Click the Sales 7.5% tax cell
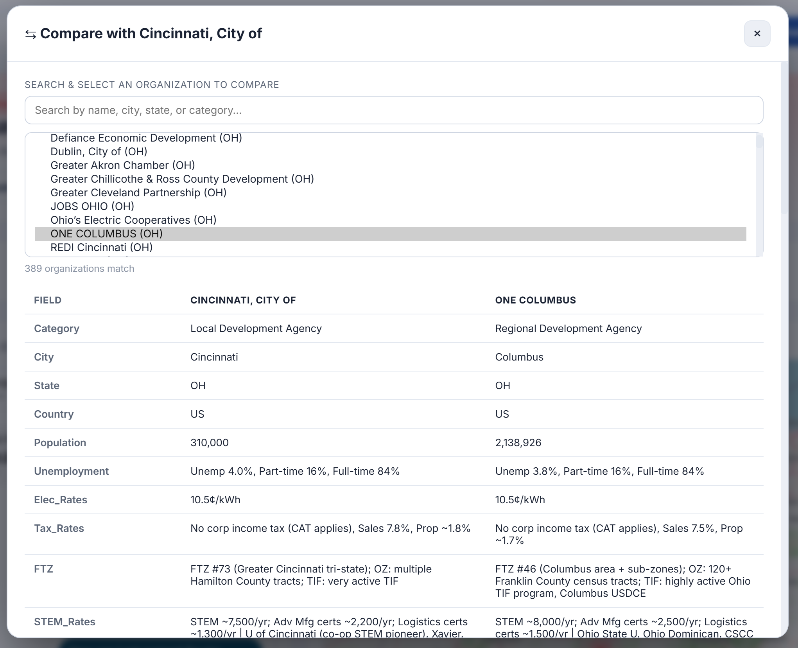 coord(619,534)
